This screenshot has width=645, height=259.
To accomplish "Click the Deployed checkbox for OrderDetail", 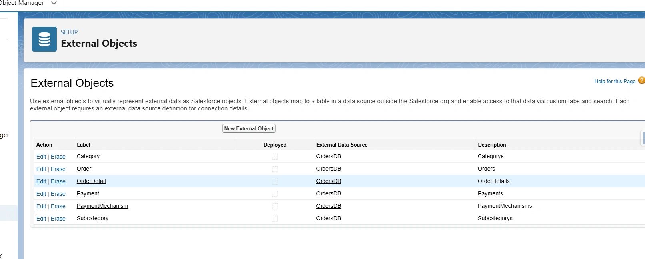I will coord(275,181).
